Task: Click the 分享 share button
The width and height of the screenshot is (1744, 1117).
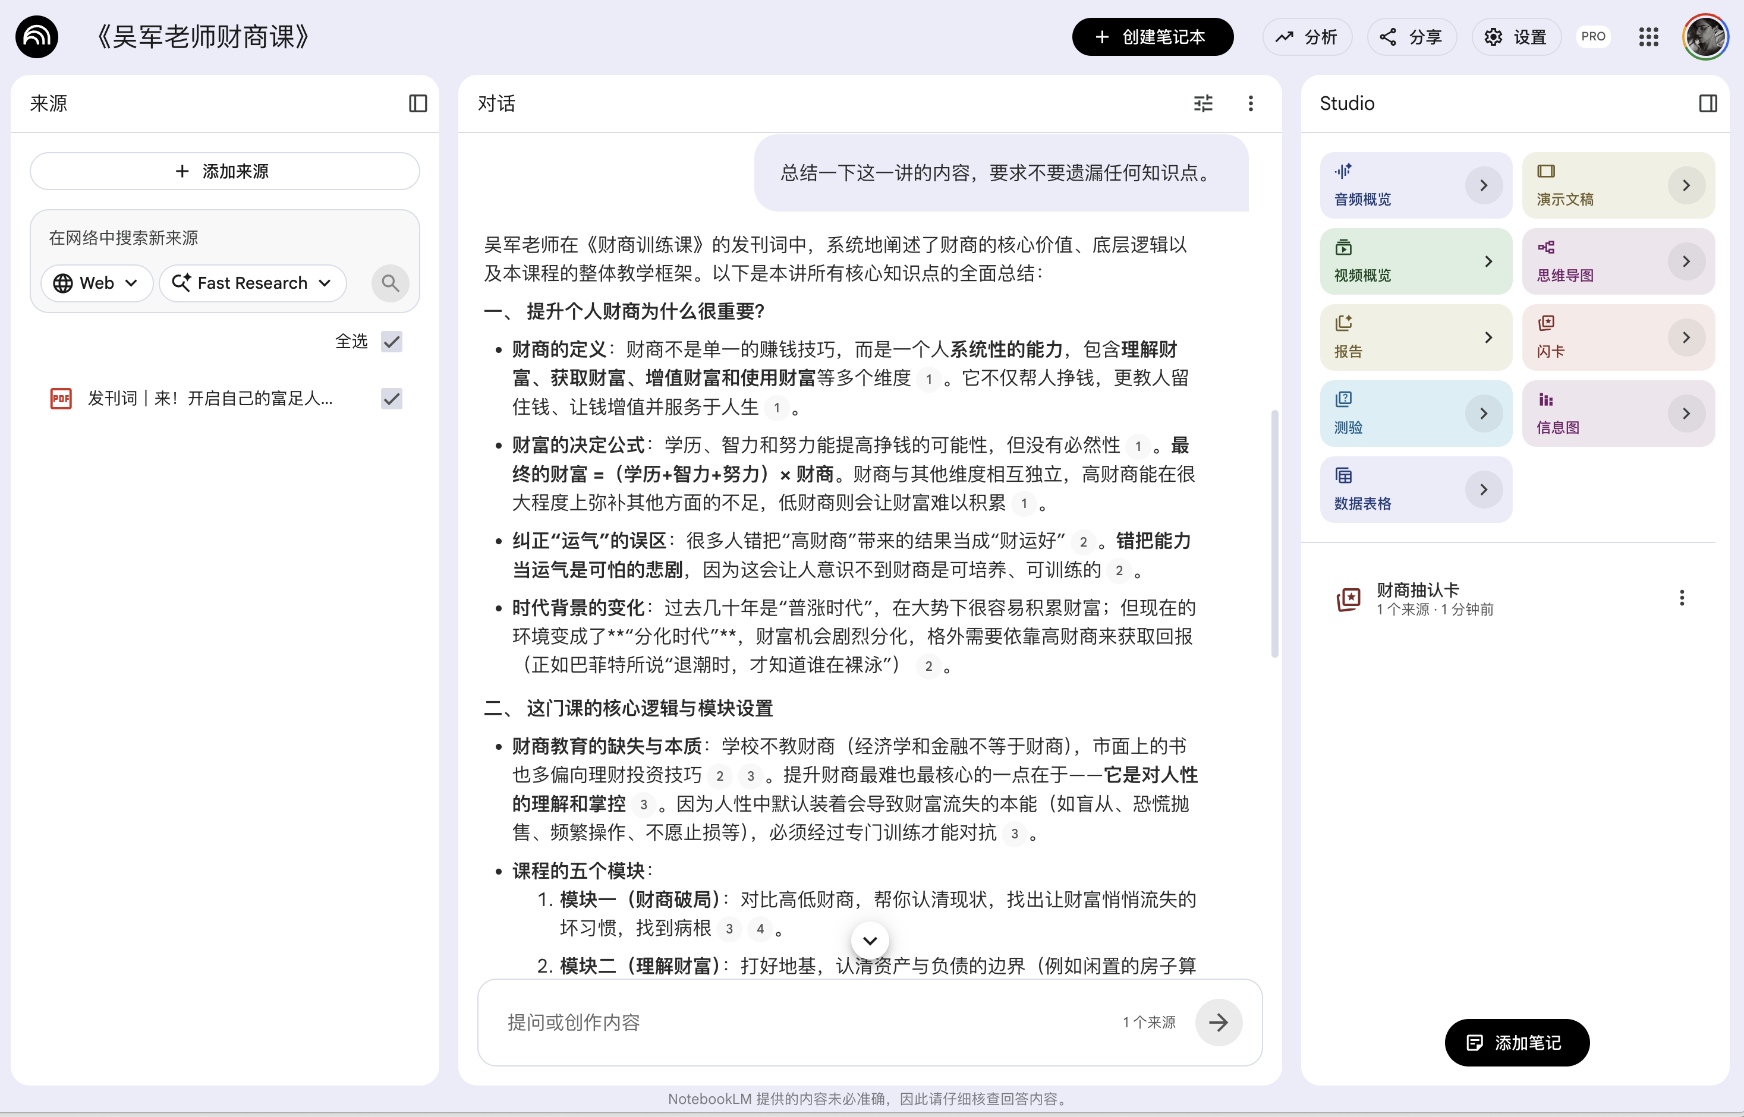Action: (x=1411, y=37)
